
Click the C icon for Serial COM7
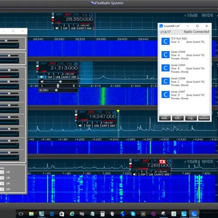click(x=165, y=95)
